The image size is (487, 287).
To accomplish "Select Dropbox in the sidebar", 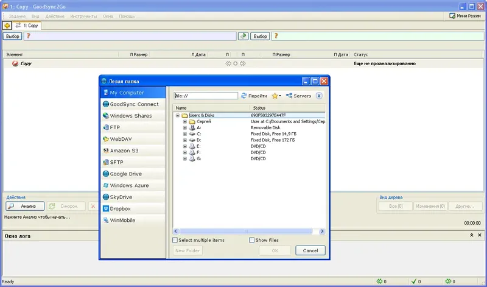I will [x=133, y=208].
